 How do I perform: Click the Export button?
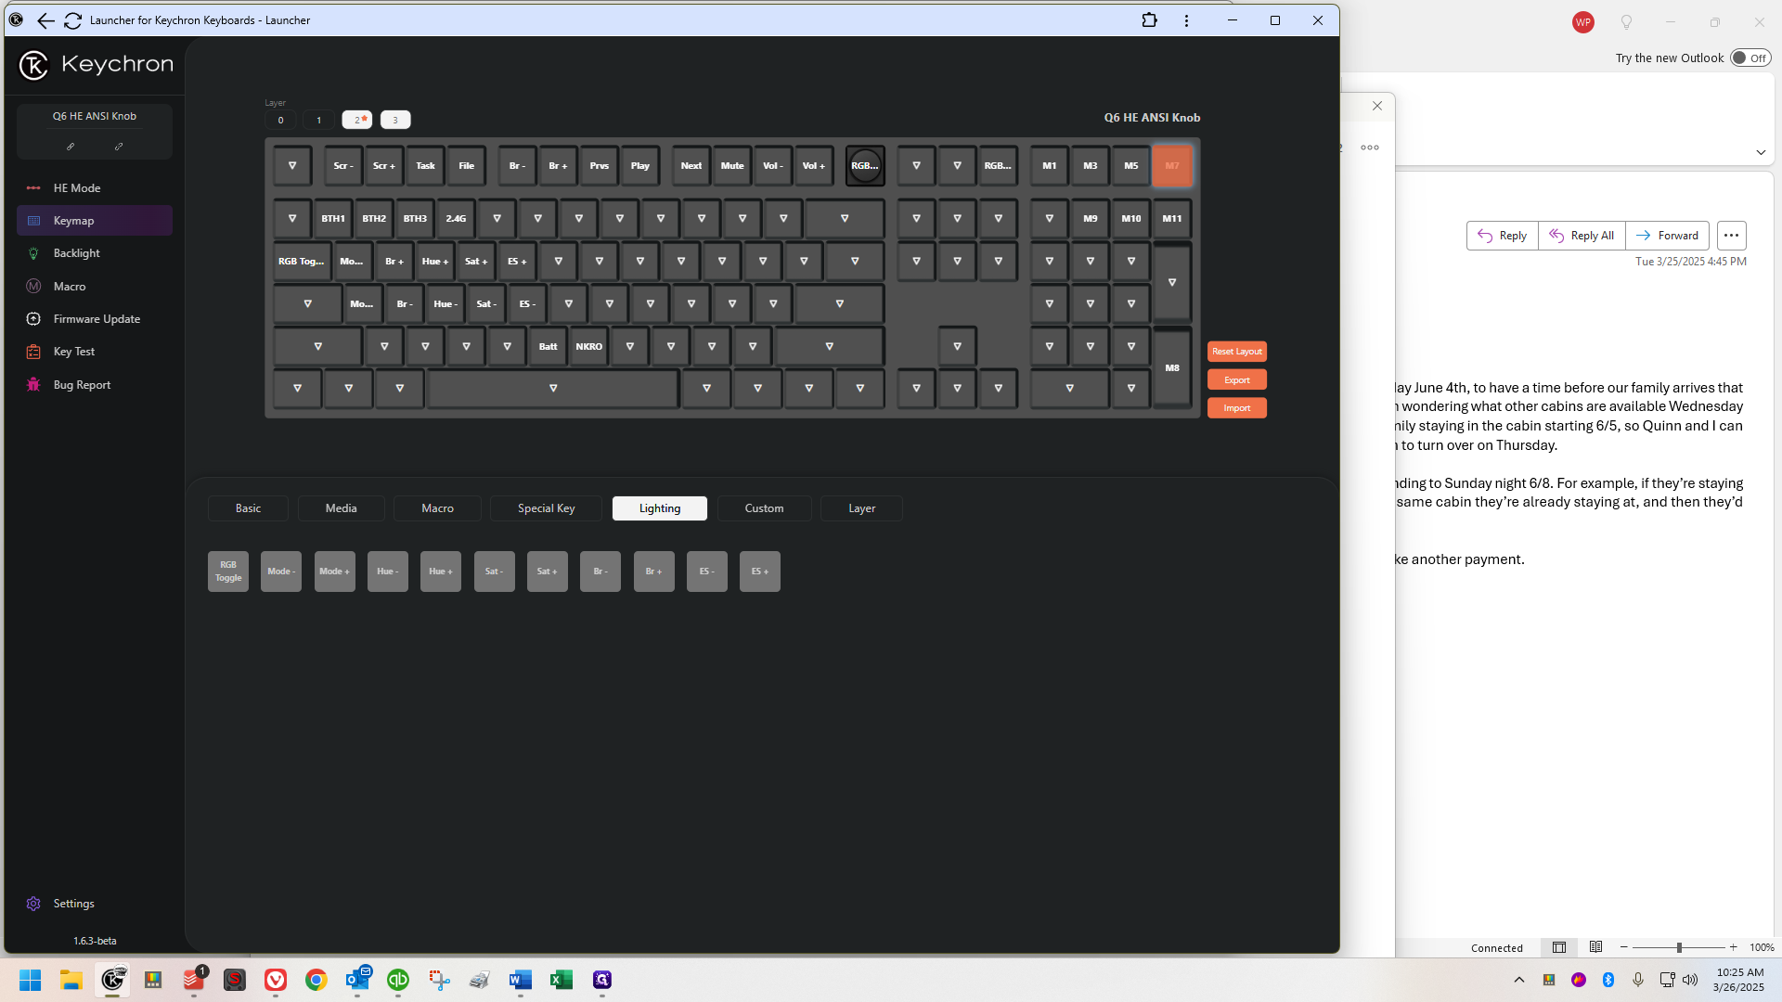1236,380
